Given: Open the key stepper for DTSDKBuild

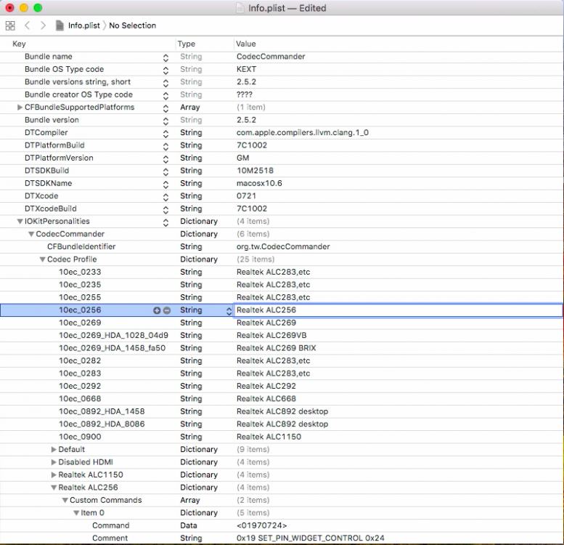Looking at the screenshot, I should tap(165, 171).
